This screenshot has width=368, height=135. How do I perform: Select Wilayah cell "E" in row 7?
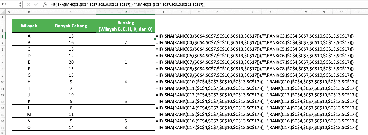[x=29, y=62]
